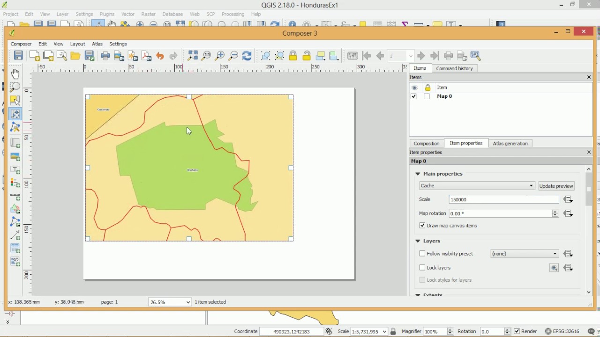Open the Cache preview mode dropdown
600x337 pixels.
point(477,186)
